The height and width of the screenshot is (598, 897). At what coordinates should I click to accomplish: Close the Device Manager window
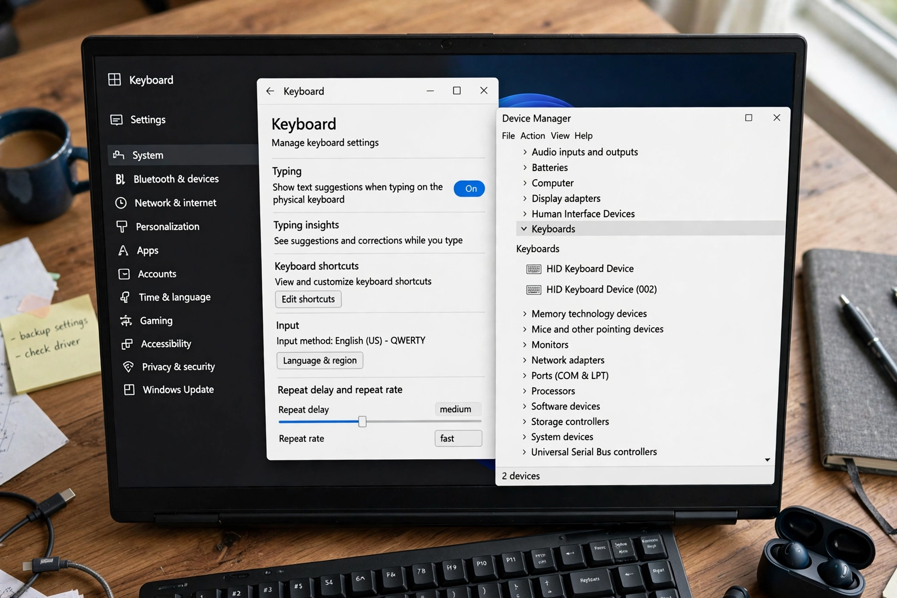click(776, 118)
